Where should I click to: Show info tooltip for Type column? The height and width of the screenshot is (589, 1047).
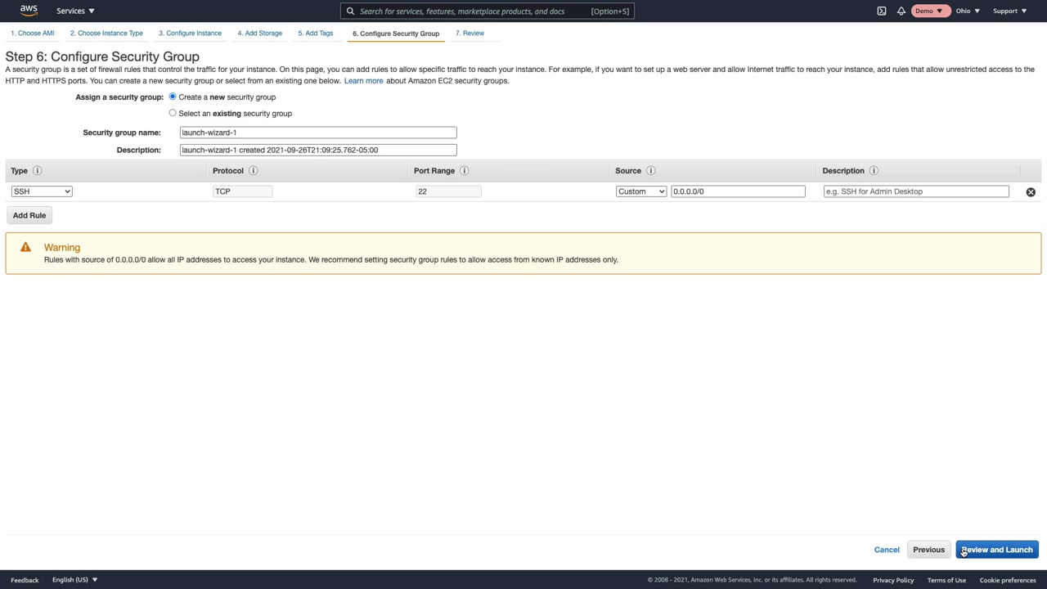pyautogui.click(x=37, y=171)
